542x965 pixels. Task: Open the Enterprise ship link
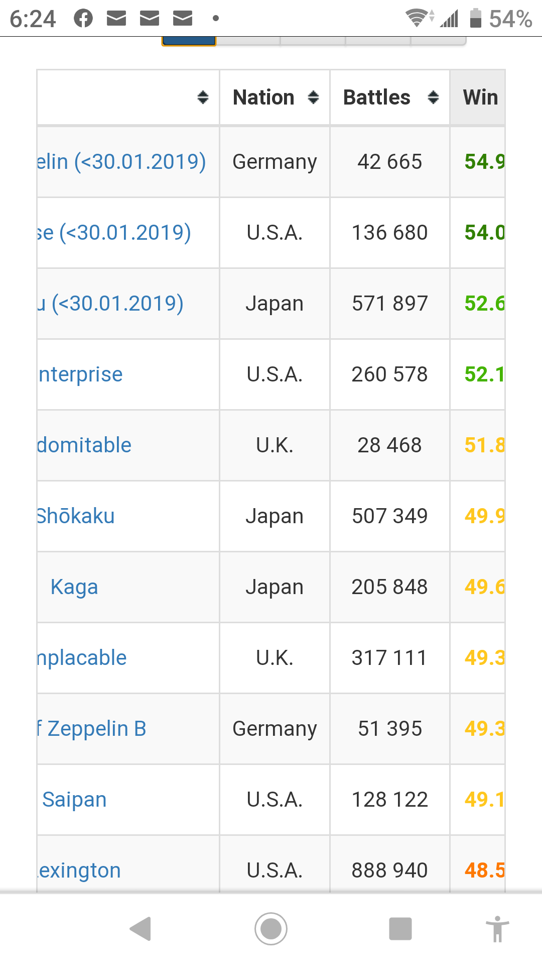81,374
